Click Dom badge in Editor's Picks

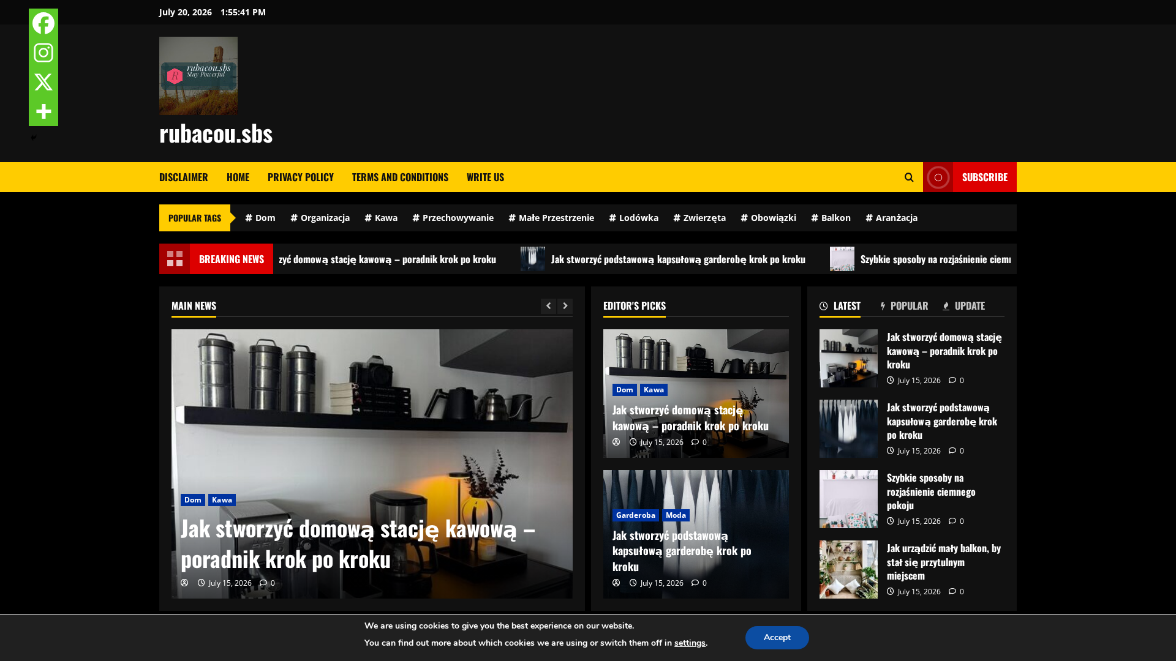[x=625, y=390]
